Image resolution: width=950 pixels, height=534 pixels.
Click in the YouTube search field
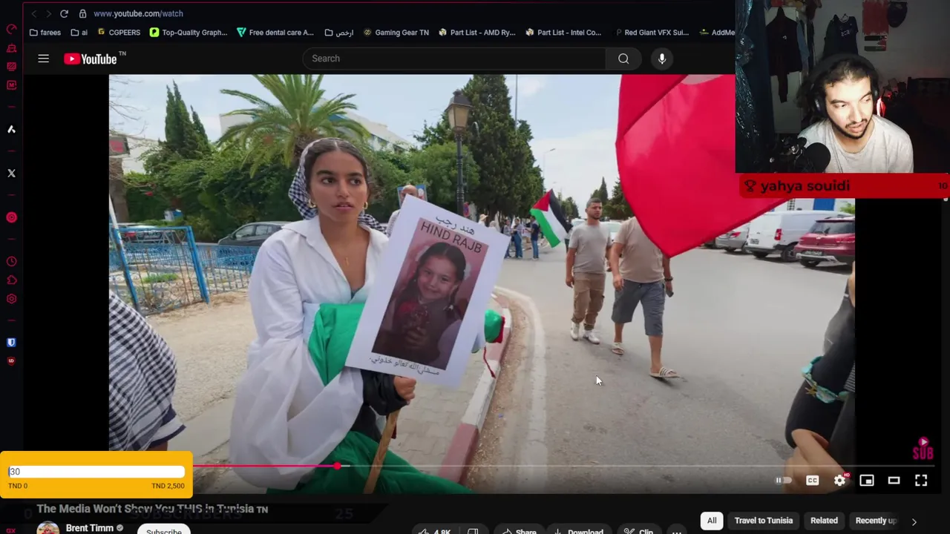(454, 59)
